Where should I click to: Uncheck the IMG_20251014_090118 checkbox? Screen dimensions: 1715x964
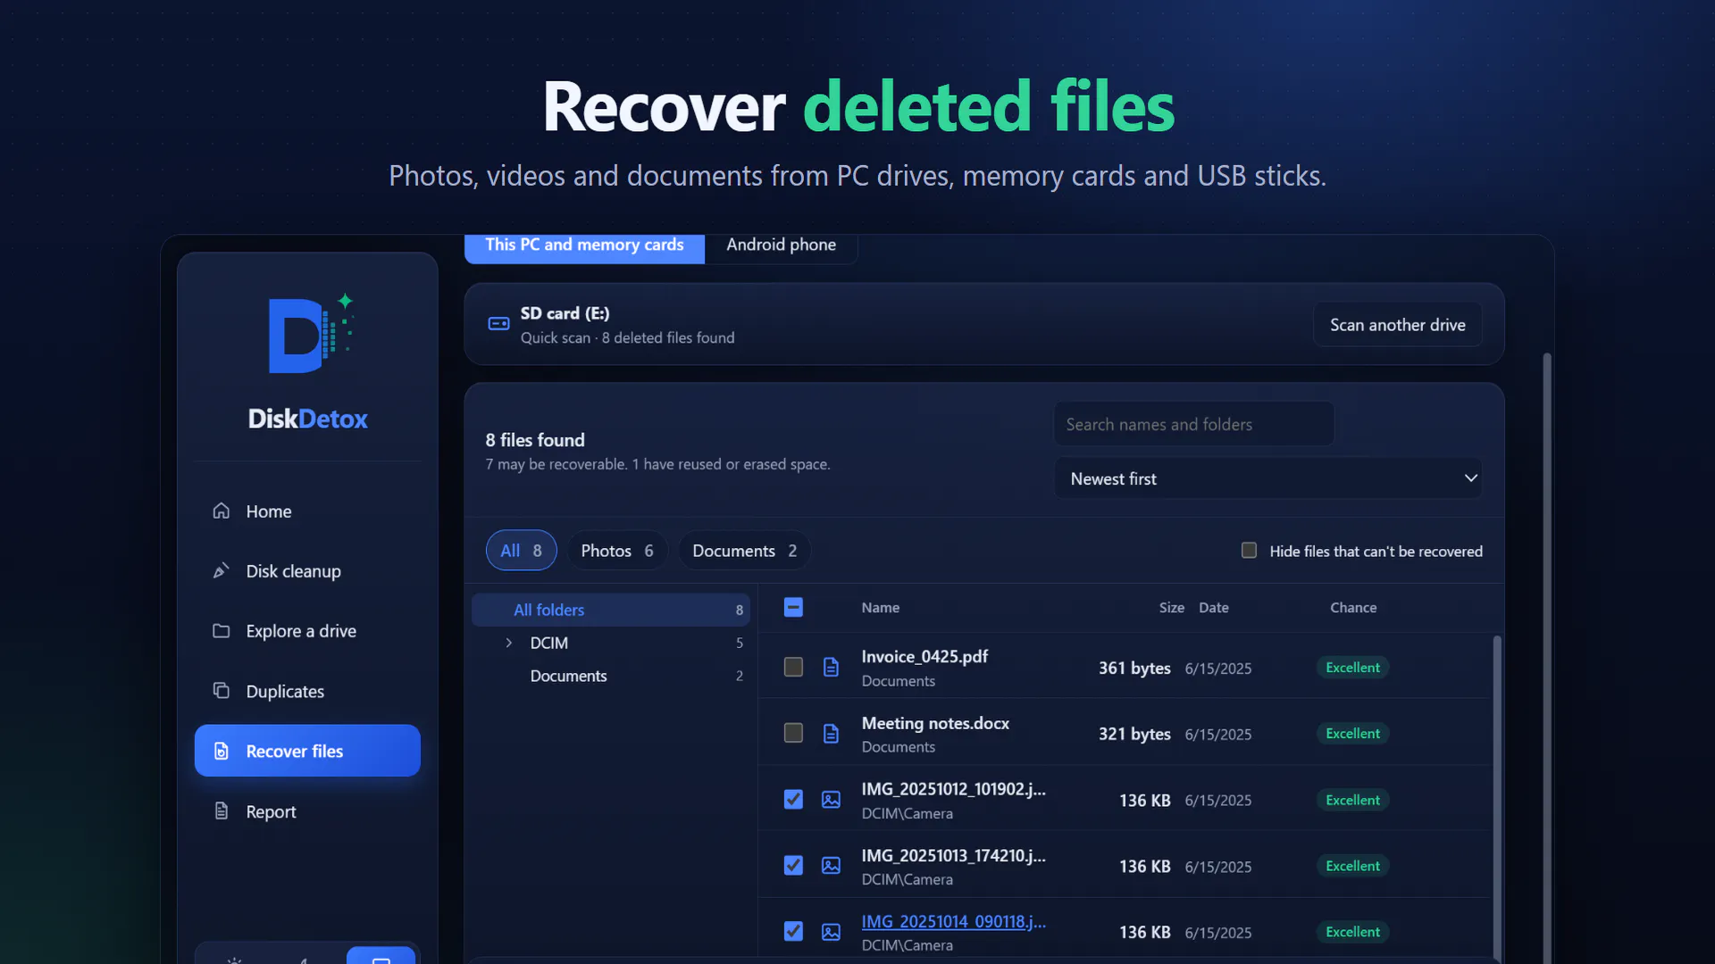coord(793,931)
